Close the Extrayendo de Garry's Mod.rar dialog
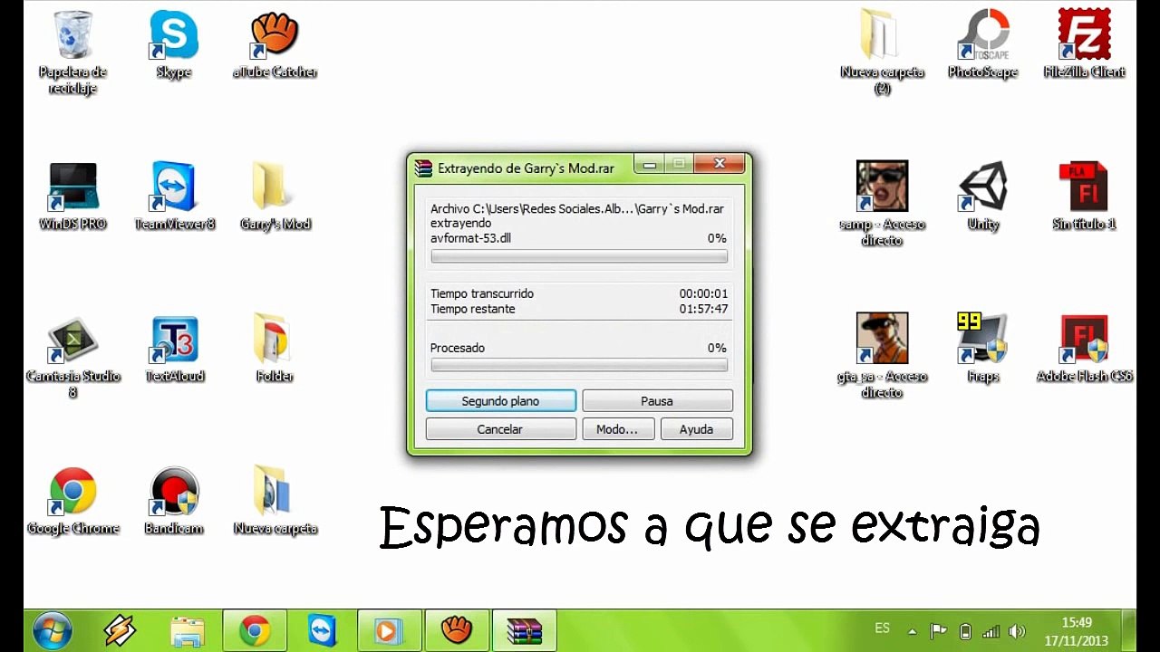This screenshot has height=652, width=1160. click(719, 164)
